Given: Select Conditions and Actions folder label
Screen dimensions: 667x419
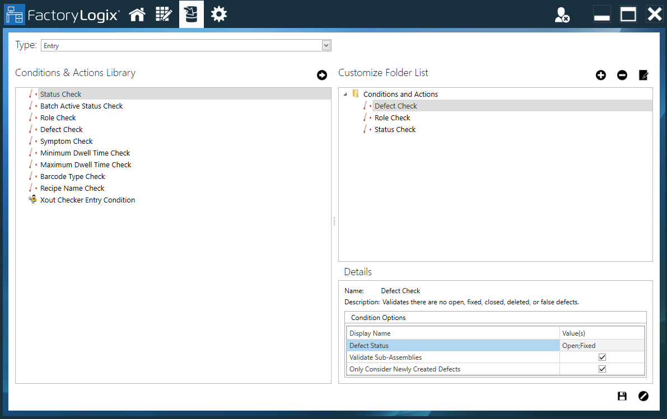Looking at the screenshot, I should 400,95.
